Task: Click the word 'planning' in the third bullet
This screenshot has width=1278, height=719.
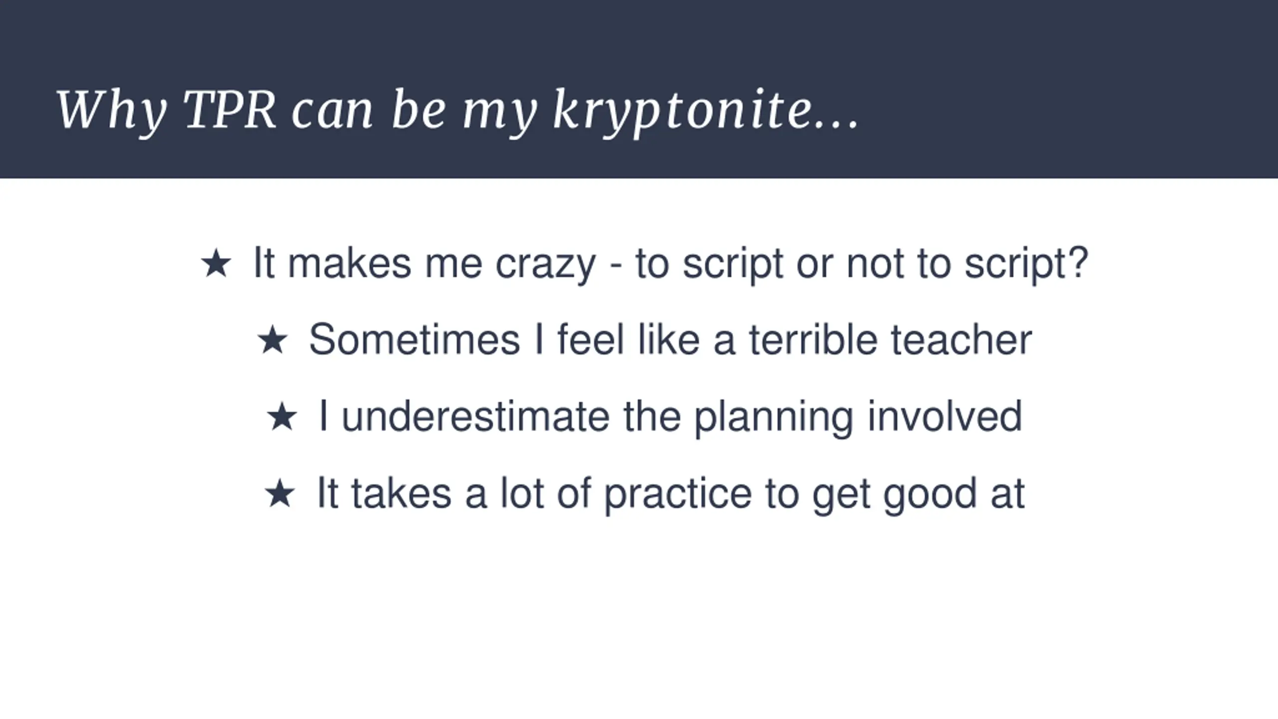Action: pyautogui.click(x=774, y=418)
